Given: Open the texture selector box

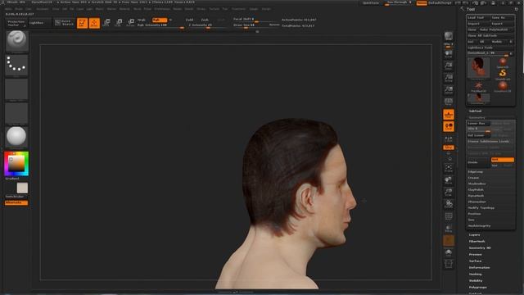Looking at the screenshot, I should (16, 113).
